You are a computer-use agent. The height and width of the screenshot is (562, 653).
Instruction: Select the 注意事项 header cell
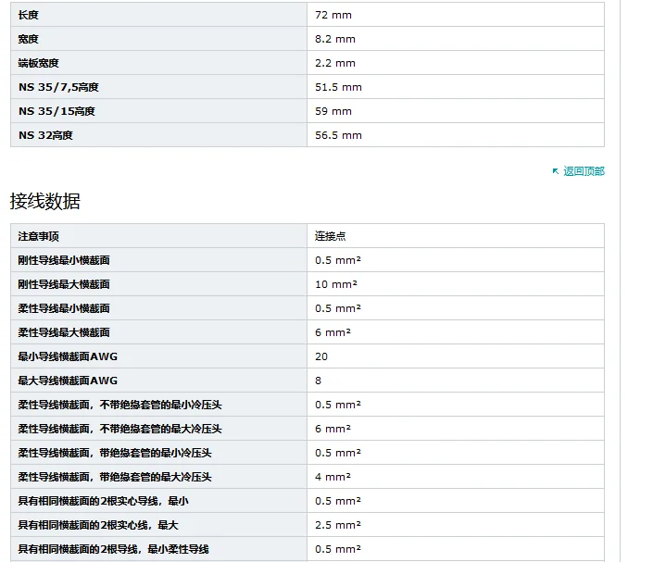[158, 236]
